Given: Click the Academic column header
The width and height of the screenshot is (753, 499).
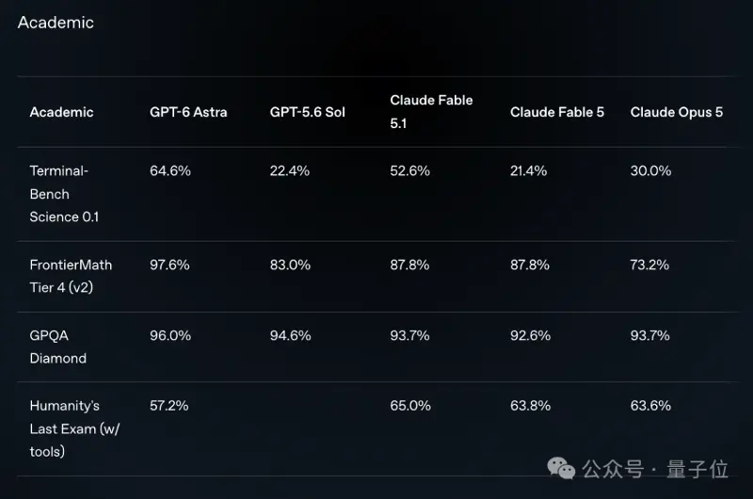Looking at the screenshot, I should pos(61,112).
